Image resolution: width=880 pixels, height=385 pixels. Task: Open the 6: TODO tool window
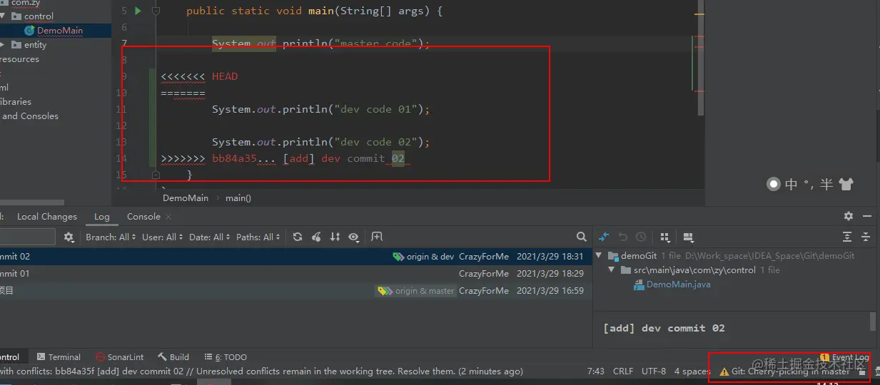226,356
